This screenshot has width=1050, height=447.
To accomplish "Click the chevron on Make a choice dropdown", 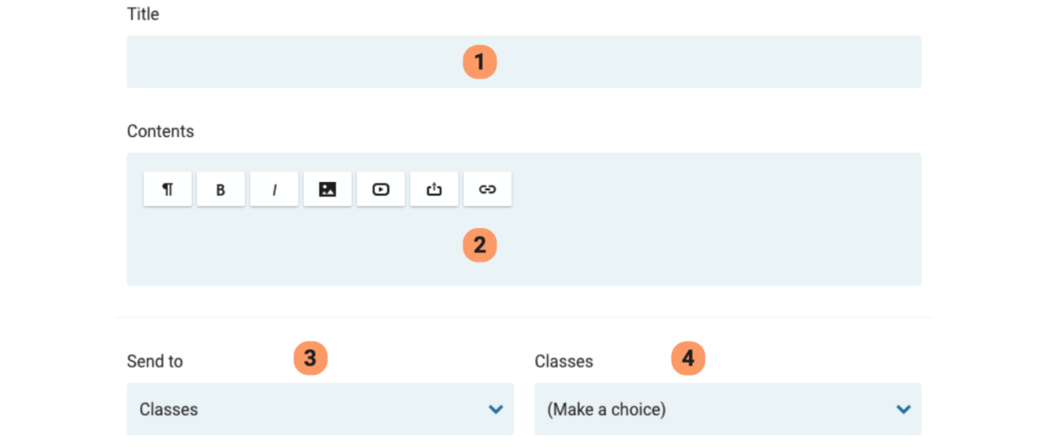I will [903, 409].
